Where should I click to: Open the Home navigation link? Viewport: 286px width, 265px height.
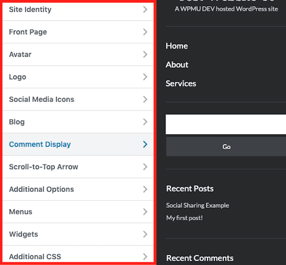[x=176, y=46]
